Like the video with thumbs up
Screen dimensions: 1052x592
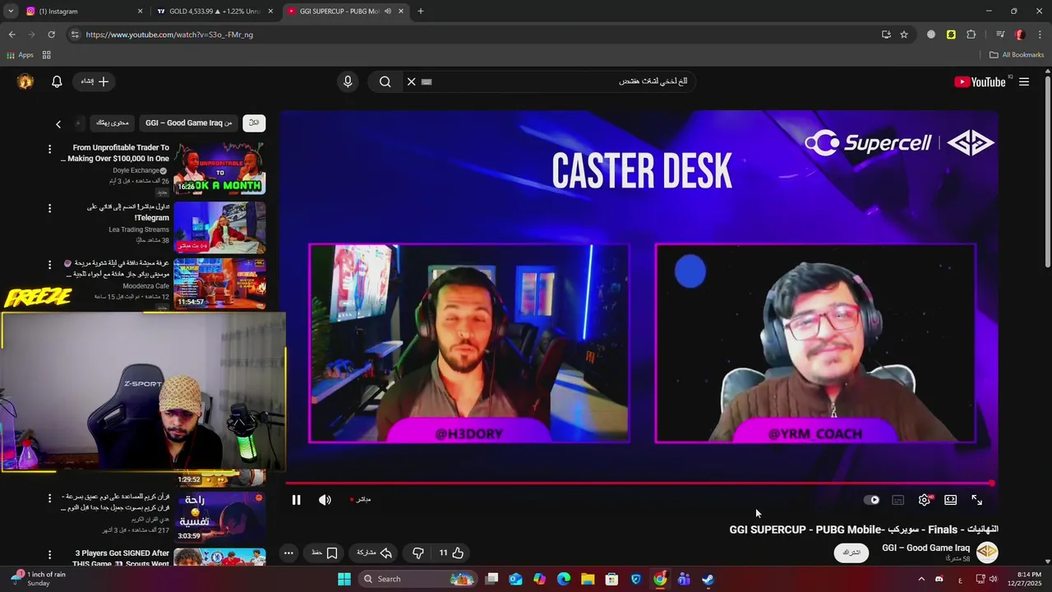451,553
